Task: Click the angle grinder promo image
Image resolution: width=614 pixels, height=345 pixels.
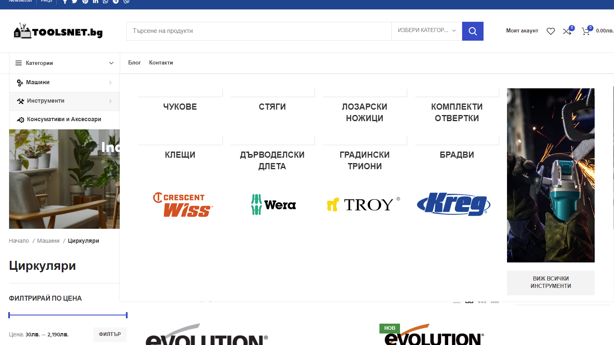Action: 551,175
